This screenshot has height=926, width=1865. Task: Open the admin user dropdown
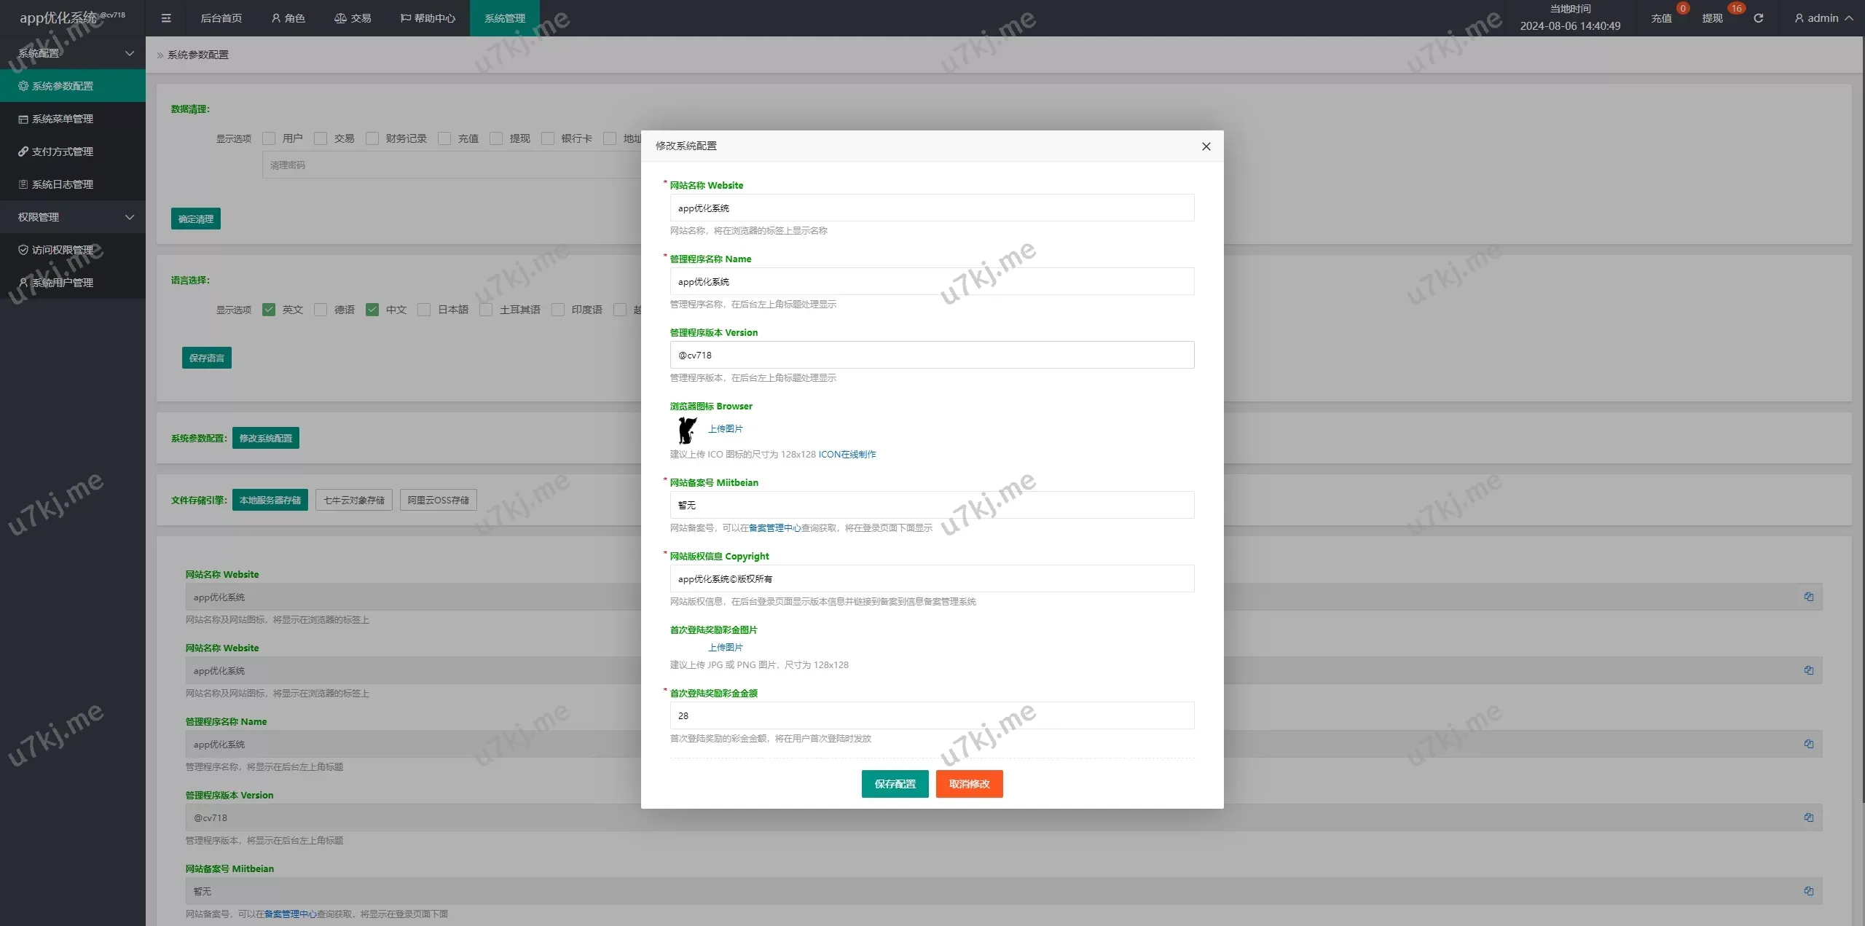[x=1823, y=18]
